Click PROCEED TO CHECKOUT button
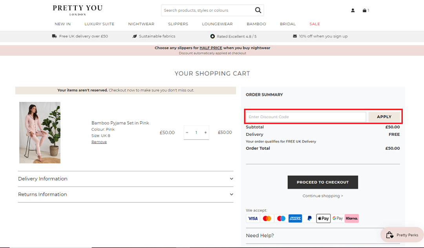The height and width of the screenshot is (248, 424). [323, 182]
